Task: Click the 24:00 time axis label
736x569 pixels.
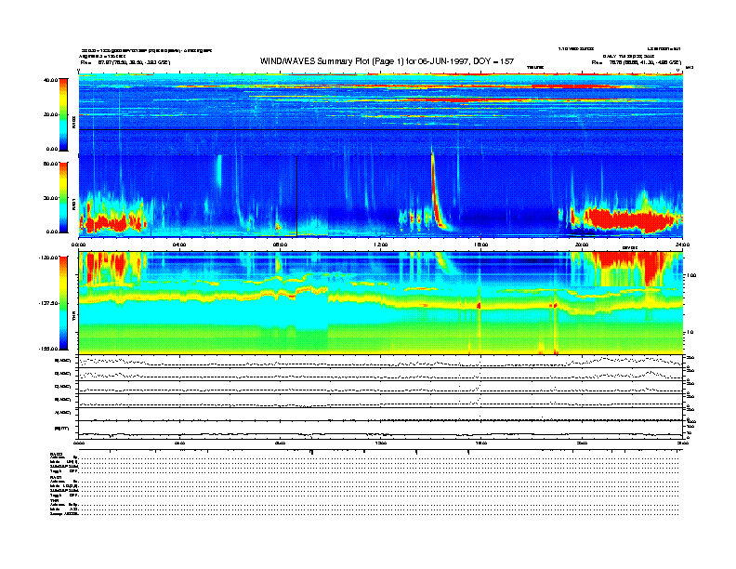Action: point(681,244)
